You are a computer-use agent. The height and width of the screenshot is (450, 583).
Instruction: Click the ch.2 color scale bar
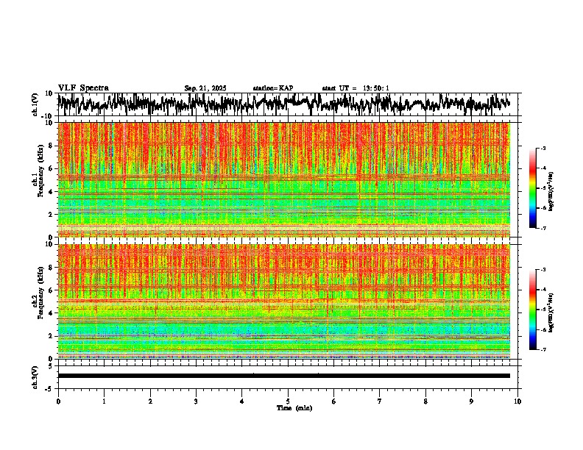click(532, 310)
